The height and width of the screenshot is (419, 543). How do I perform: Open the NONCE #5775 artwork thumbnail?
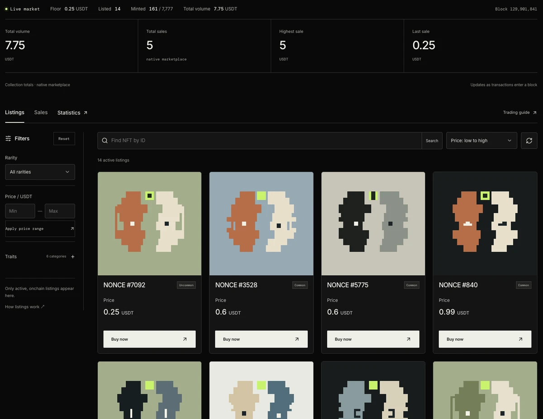pos(373,224)
